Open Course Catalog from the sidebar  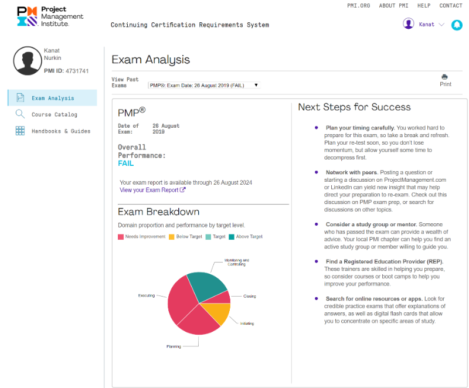coord(55,114)
